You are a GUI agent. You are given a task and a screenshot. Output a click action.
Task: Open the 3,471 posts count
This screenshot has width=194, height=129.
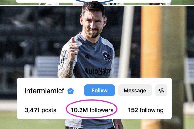click(40, 110)
